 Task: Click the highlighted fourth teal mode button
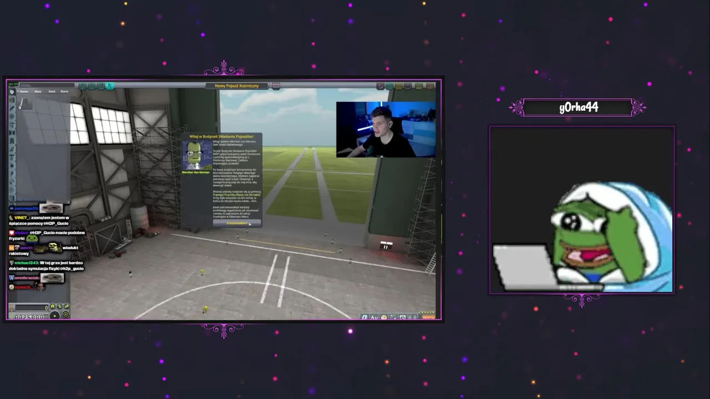coord(110,86)
